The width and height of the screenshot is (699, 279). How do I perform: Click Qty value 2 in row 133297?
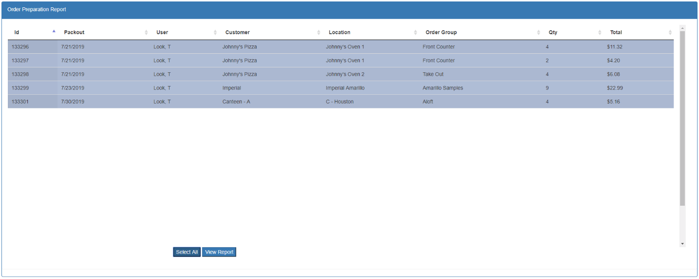tap(547, 61)
